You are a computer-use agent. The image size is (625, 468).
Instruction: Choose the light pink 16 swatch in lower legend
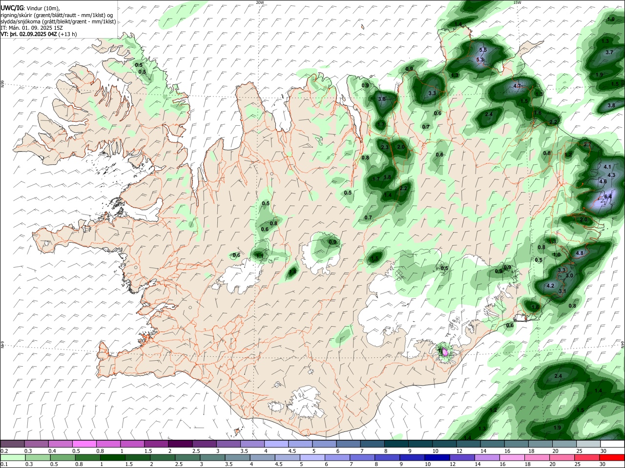click(512, 458)
